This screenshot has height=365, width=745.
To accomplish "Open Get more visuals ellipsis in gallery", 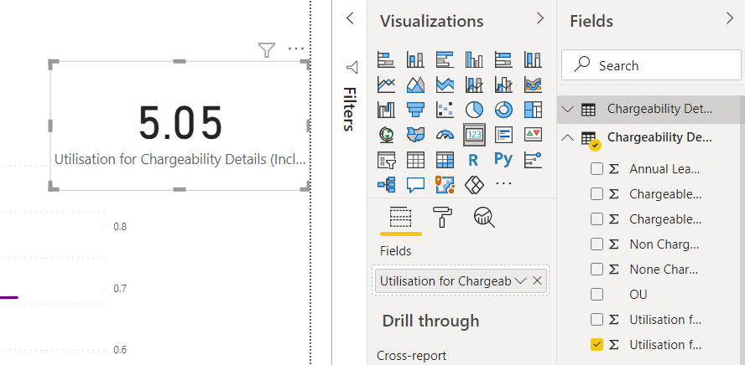I will (503, 183).
